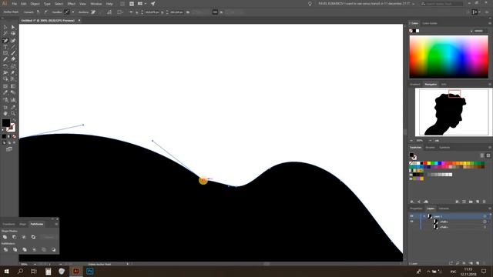Select the Column Graph tool
The image size is (493, 277).
13,100
